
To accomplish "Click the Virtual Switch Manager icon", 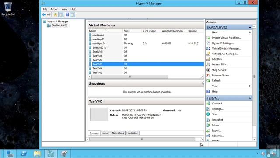I will (208, 48).
